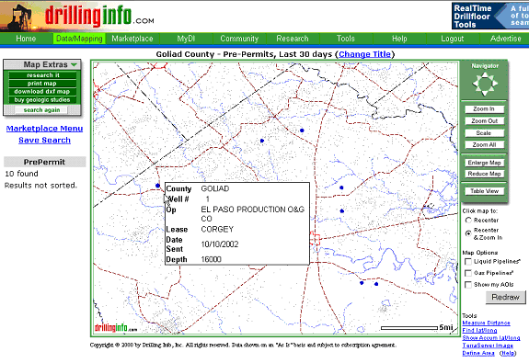Click the Redraw button
529x363 pixels.
click(505, 297)
